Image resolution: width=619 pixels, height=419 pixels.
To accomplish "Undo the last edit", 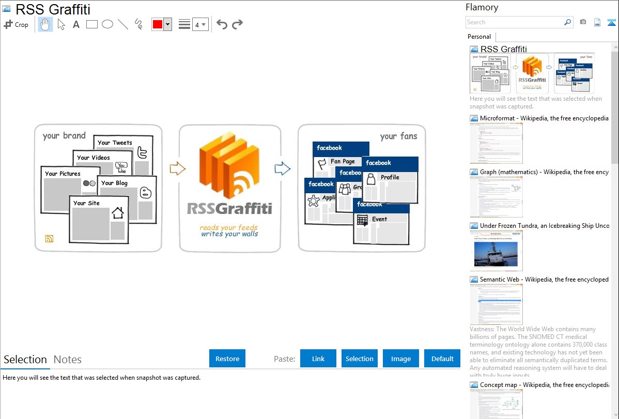I will click(222, 24).
